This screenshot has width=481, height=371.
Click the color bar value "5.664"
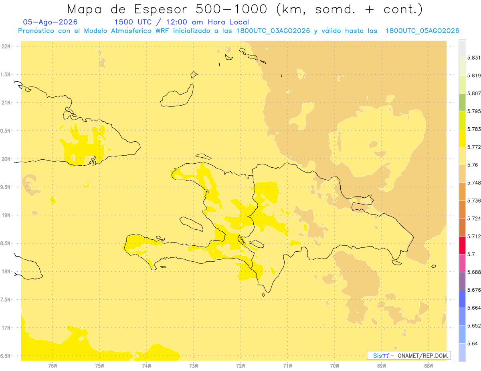click(x=474, y=308)
